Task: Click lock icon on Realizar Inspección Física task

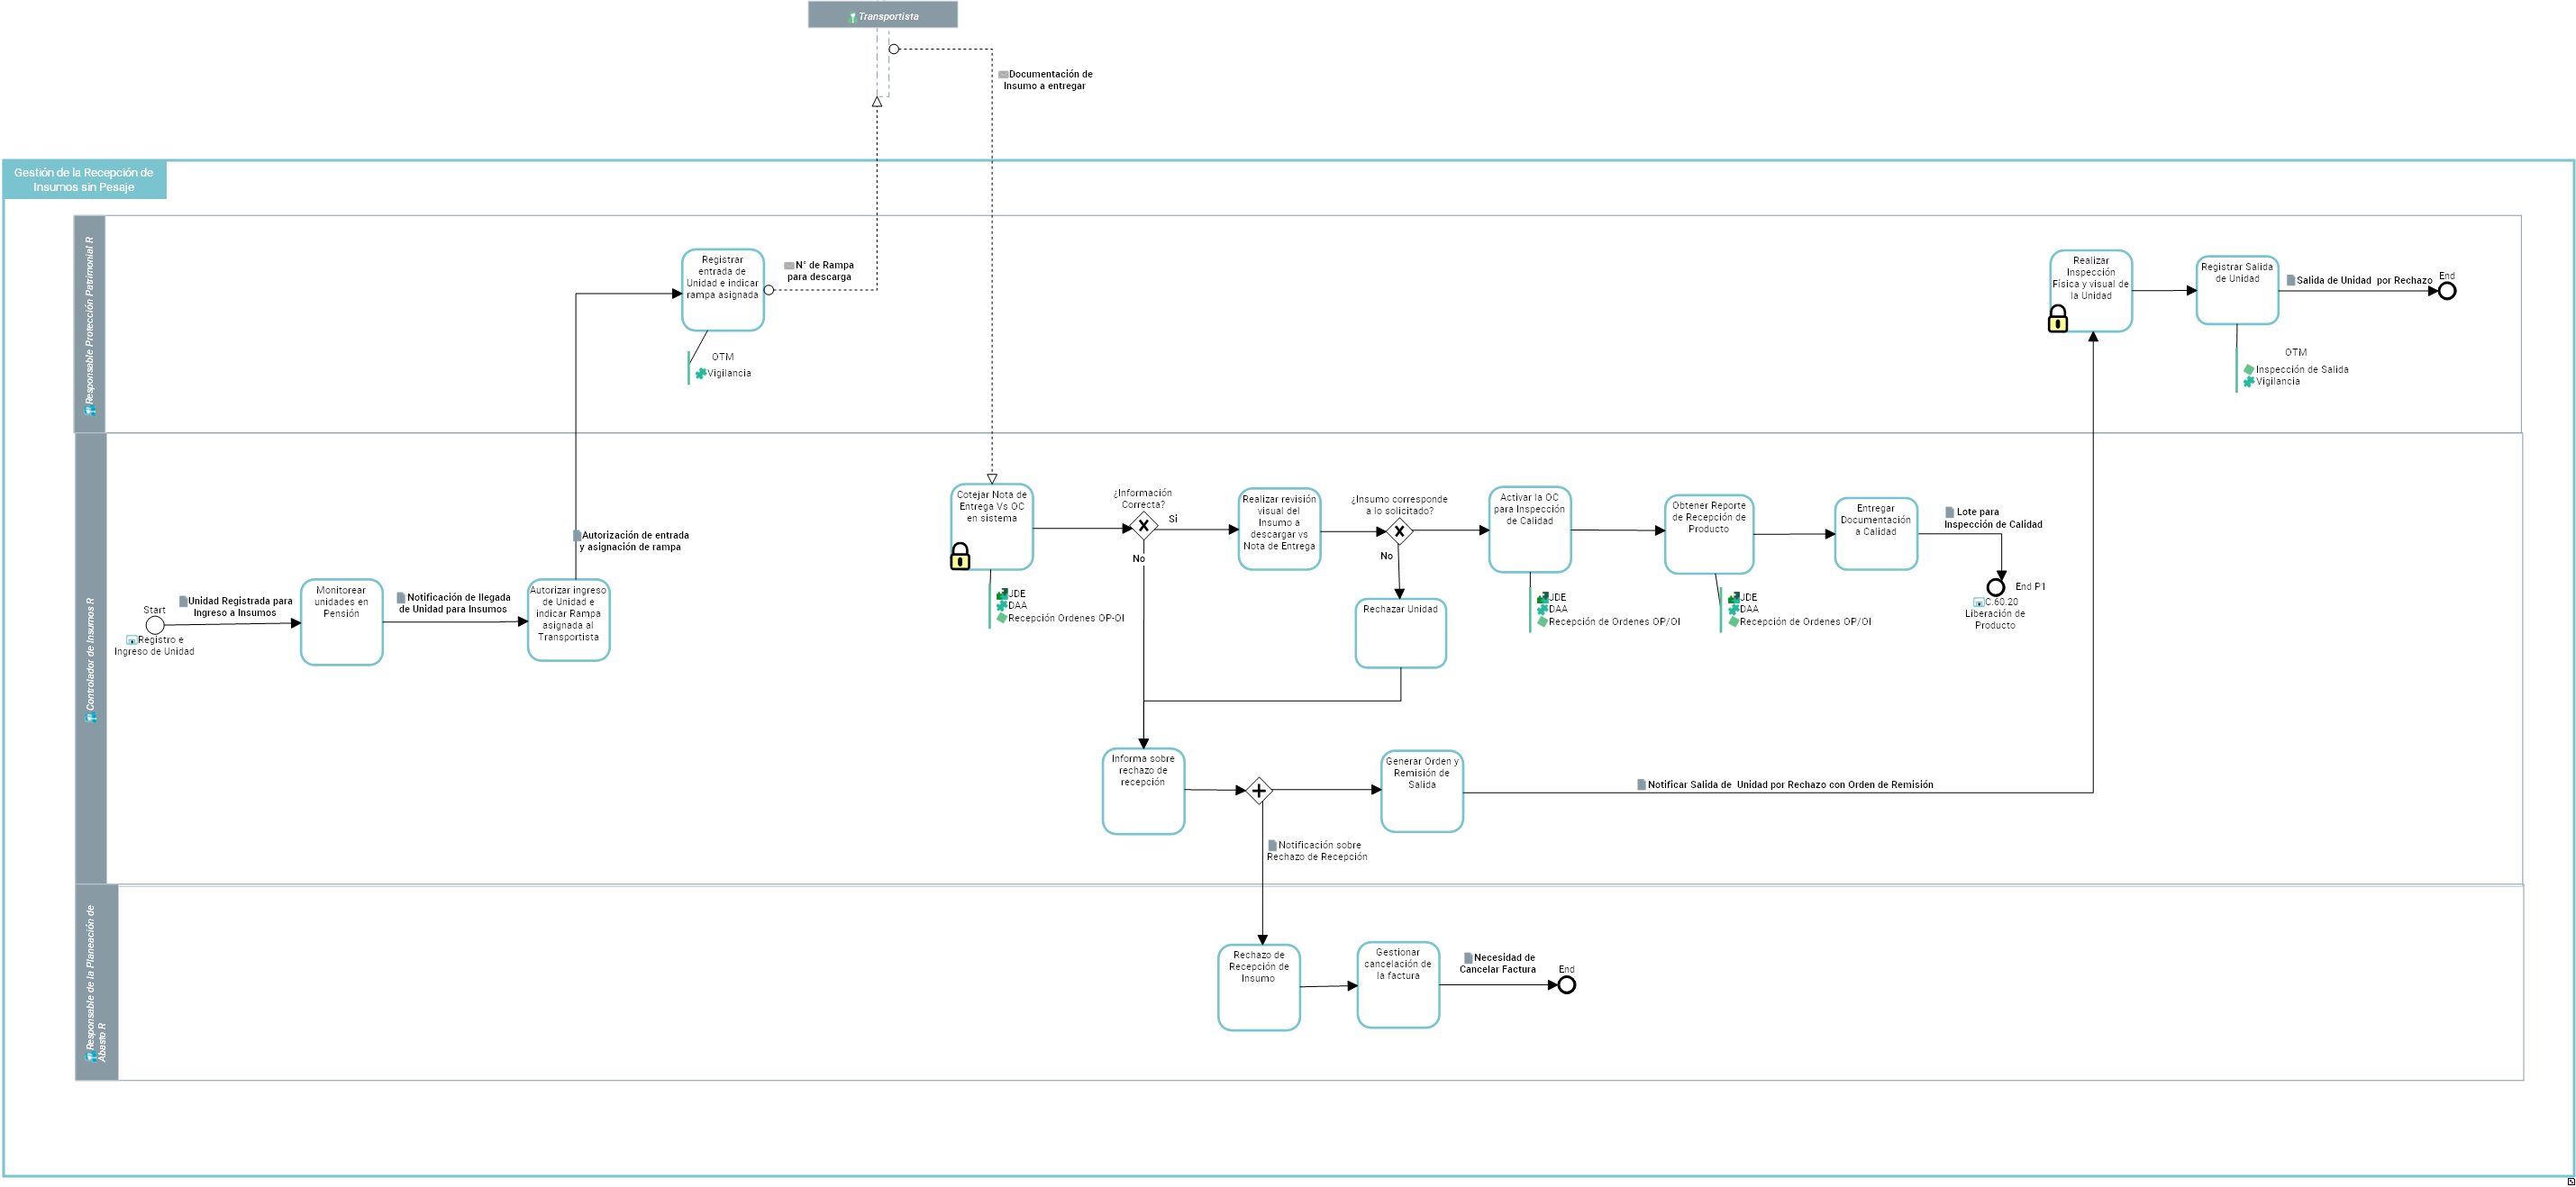Action: [x=2058, y=319]
